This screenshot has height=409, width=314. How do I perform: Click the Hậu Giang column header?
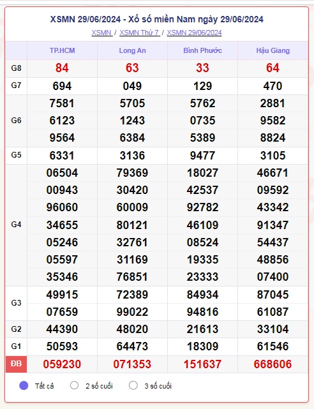point(273,50)
